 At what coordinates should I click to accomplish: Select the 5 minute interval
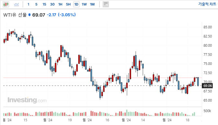36,4
